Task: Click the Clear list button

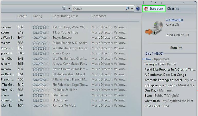Action: [173, 9]
